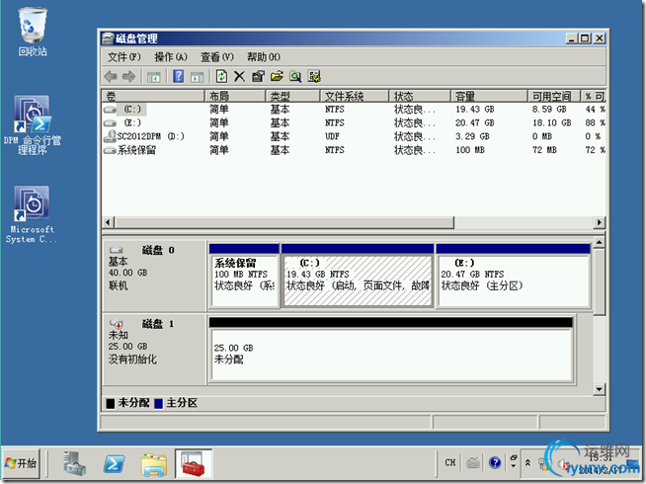
Task: Open the 文件(F) menu
Action: click(124, 57)
